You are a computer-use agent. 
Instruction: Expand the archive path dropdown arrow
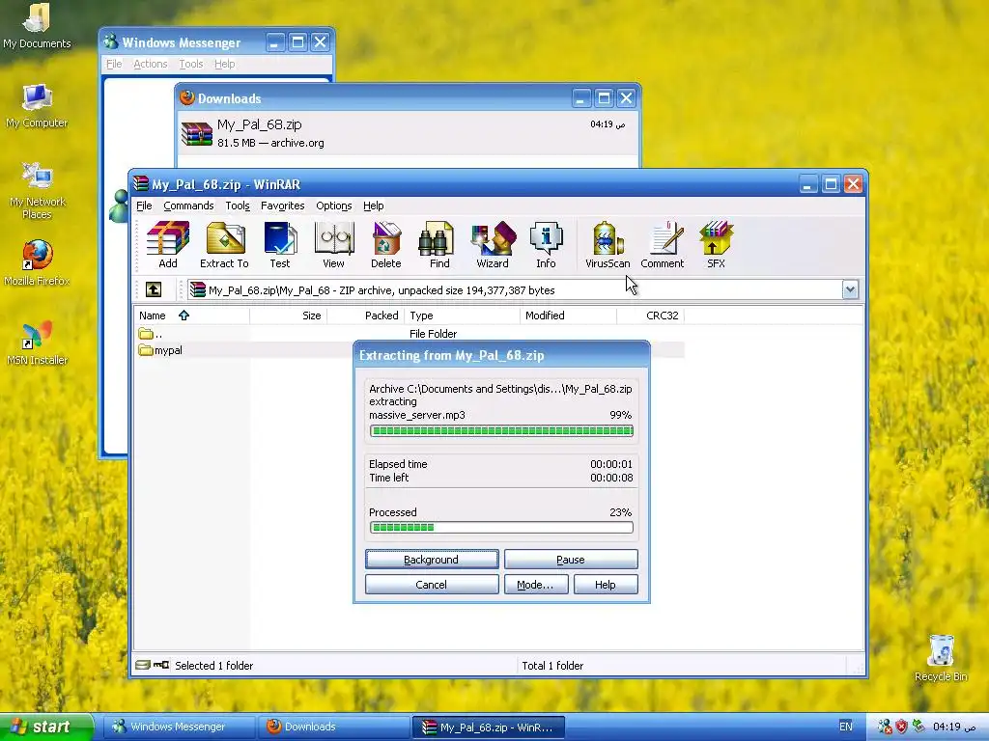pyautogui.click(x=850, y=289)
